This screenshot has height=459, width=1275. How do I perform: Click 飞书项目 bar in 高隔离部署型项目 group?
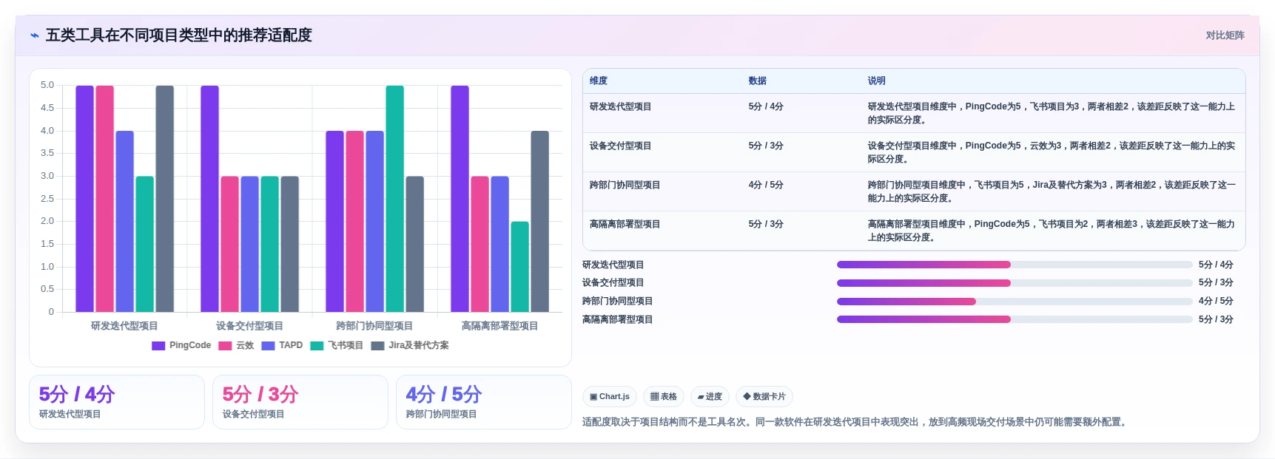pyautogui.click(x=520, y=267)
